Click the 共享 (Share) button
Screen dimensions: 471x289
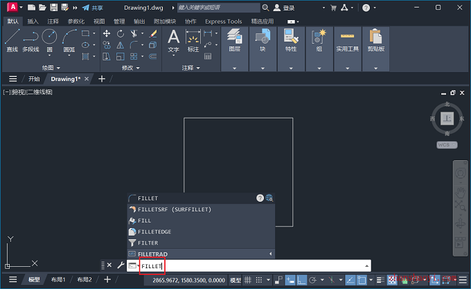pos(93,8)
